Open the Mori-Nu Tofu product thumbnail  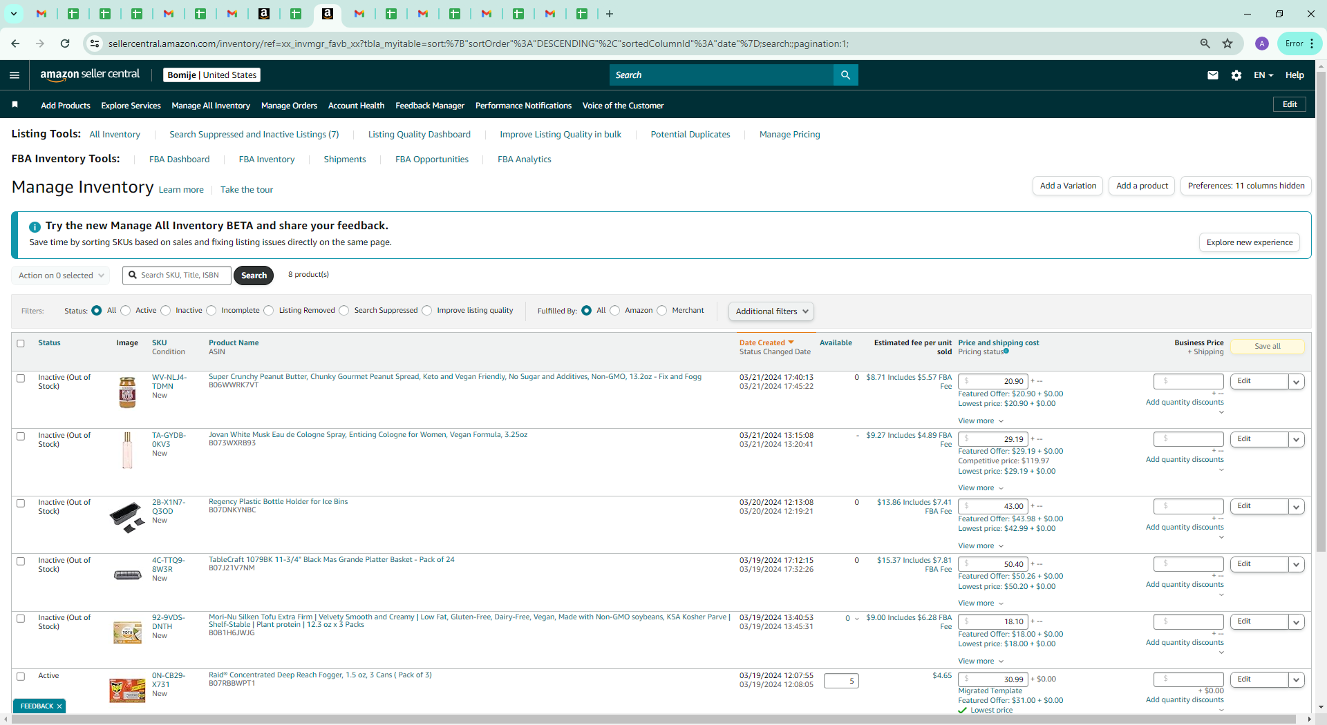(x=127, y=632)
